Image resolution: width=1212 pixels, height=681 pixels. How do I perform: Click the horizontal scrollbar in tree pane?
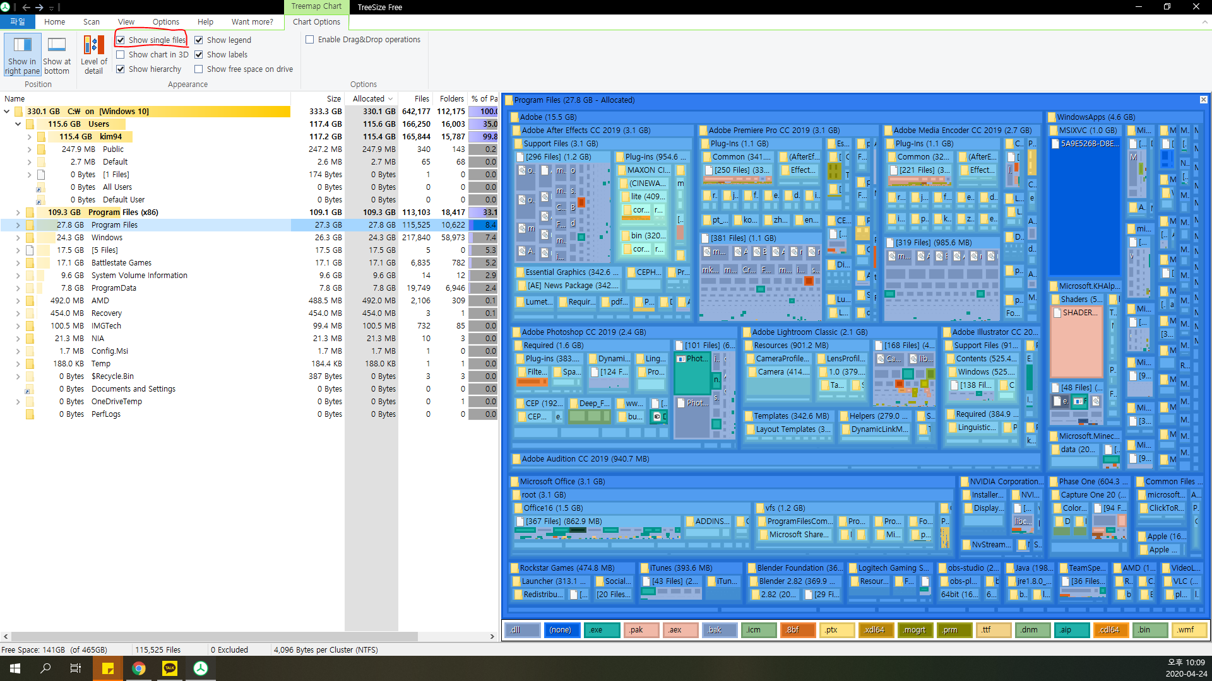(x=215, y=636)
